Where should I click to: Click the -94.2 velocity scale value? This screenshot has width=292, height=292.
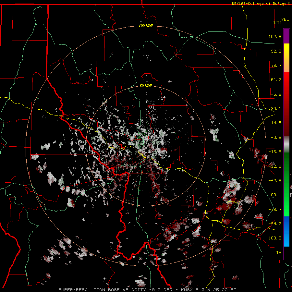[275, 224]
